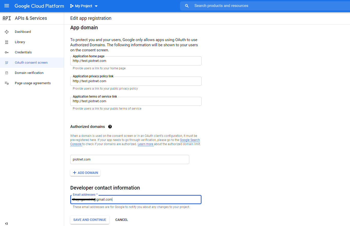The width and height of the screenshot is (350, 226).
Task: Click the Domain verification checkmark icon
Action: pyautogui.click(x=6, y=73)
